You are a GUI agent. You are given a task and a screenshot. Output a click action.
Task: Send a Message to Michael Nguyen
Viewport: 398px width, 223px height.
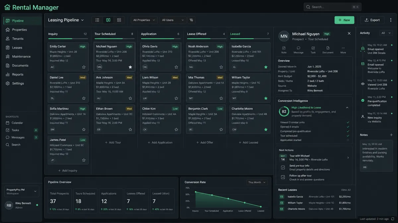point(298,50)
